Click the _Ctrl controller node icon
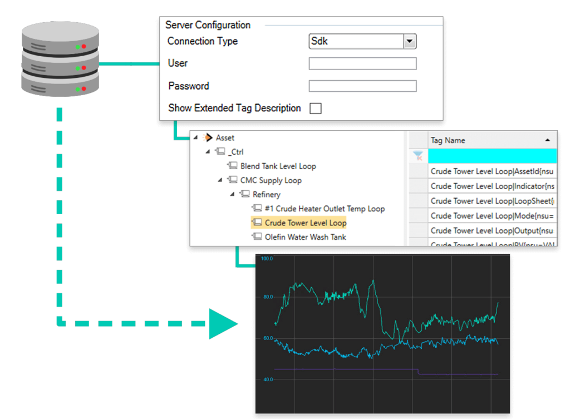 coord(221,151)
